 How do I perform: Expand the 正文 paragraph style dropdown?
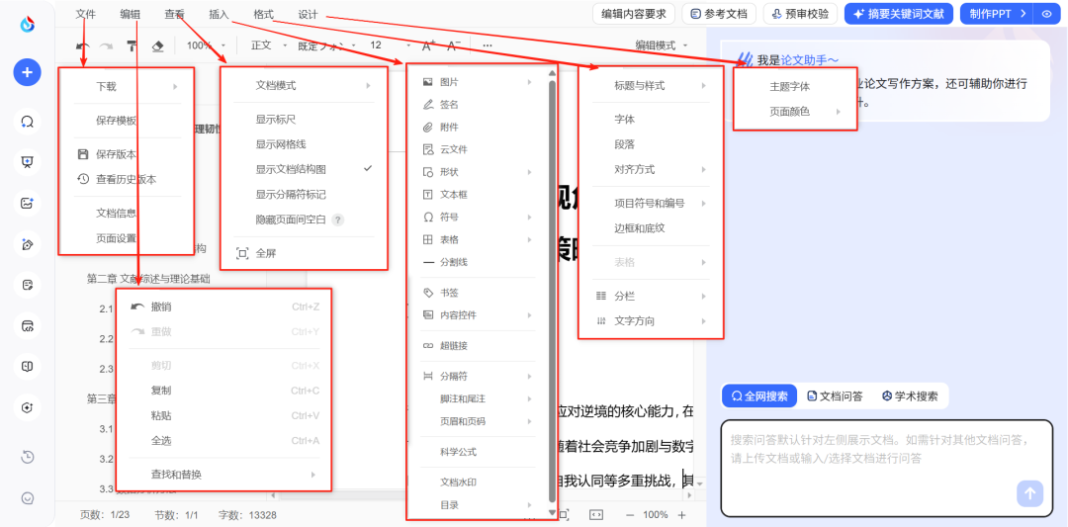point(268,45)
